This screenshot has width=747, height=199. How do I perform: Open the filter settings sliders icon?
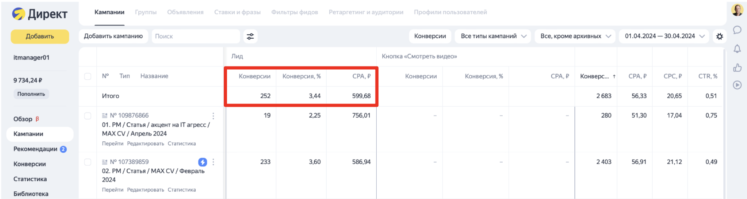pyautogui.click(x=250, y=36)
